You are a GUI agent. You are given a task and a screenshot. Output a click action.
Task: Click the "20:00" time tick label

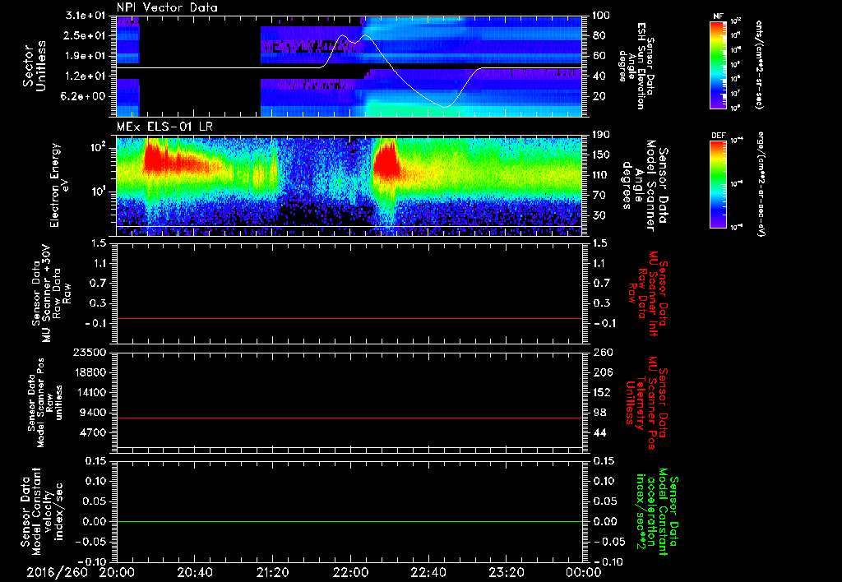(x=117, y=572)
